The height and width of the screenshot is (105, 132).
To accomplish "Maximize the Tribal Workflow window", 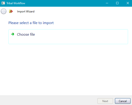I will click(x=117, y=3).
